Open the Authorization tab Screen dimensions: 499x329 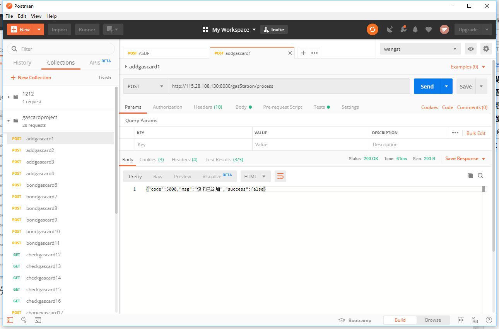[x=167, y=107]
